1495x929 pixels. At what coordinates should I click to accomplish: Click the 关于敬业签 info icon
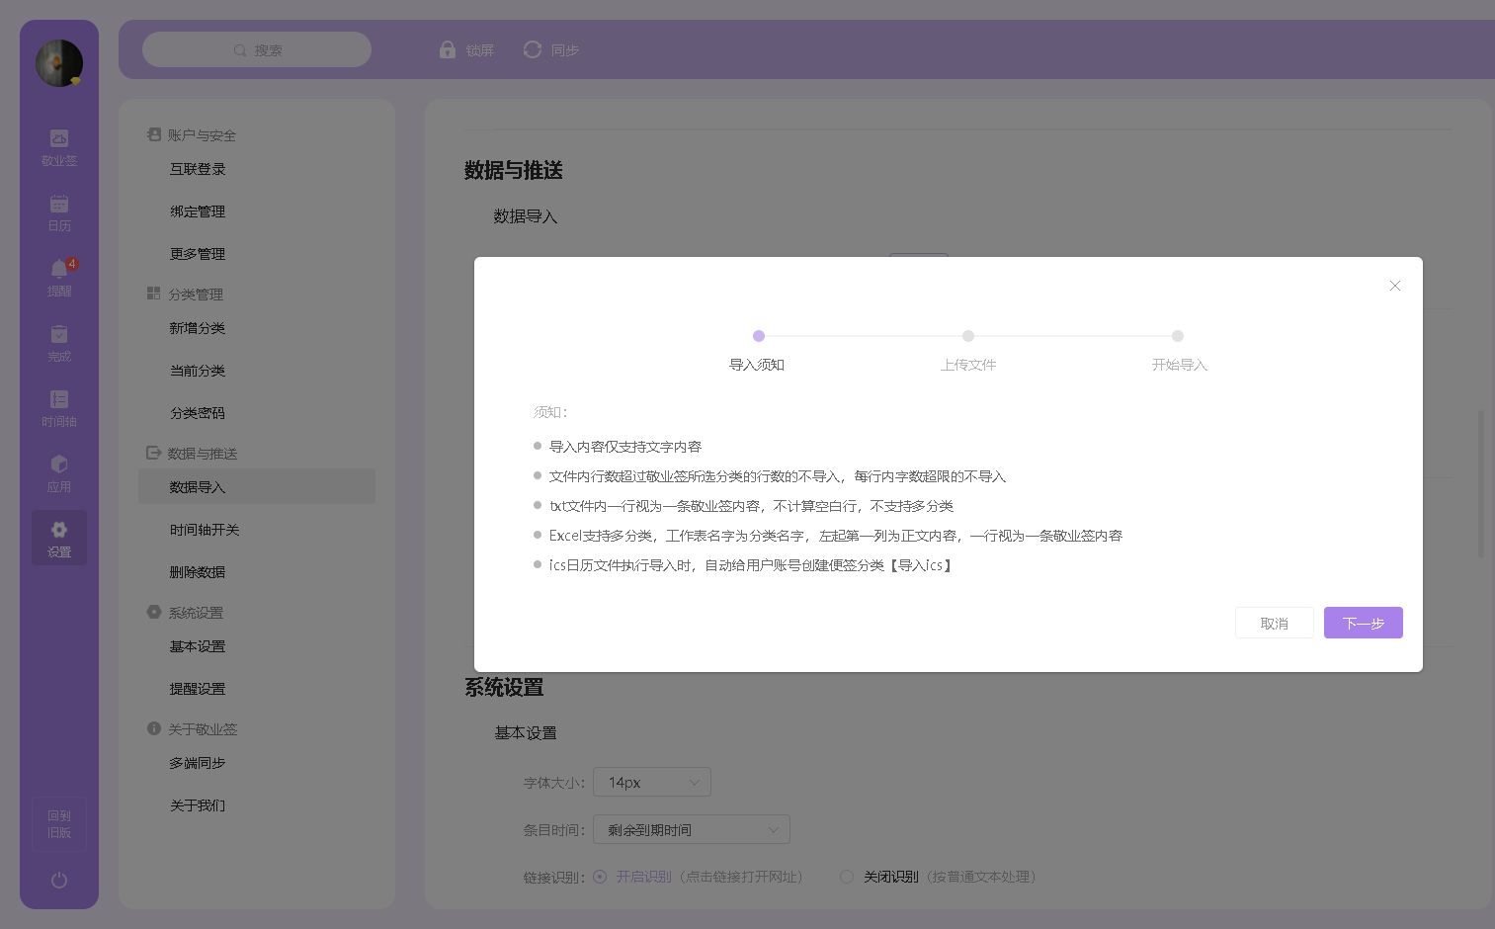[154, 728]
